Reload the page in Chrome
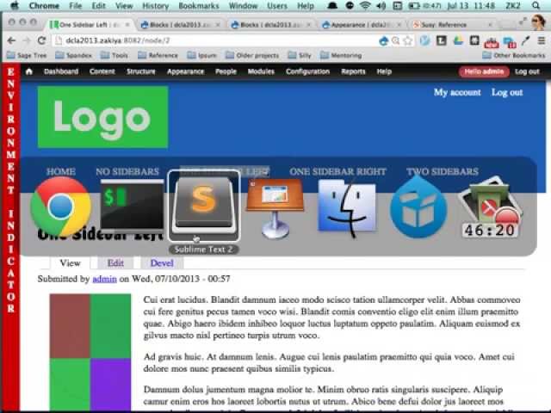 (42, 40)
